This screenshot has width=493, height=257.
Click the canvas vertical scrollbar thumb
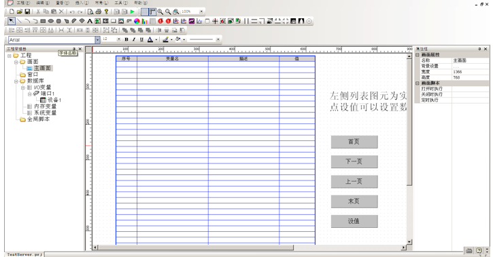coord(409,122)
